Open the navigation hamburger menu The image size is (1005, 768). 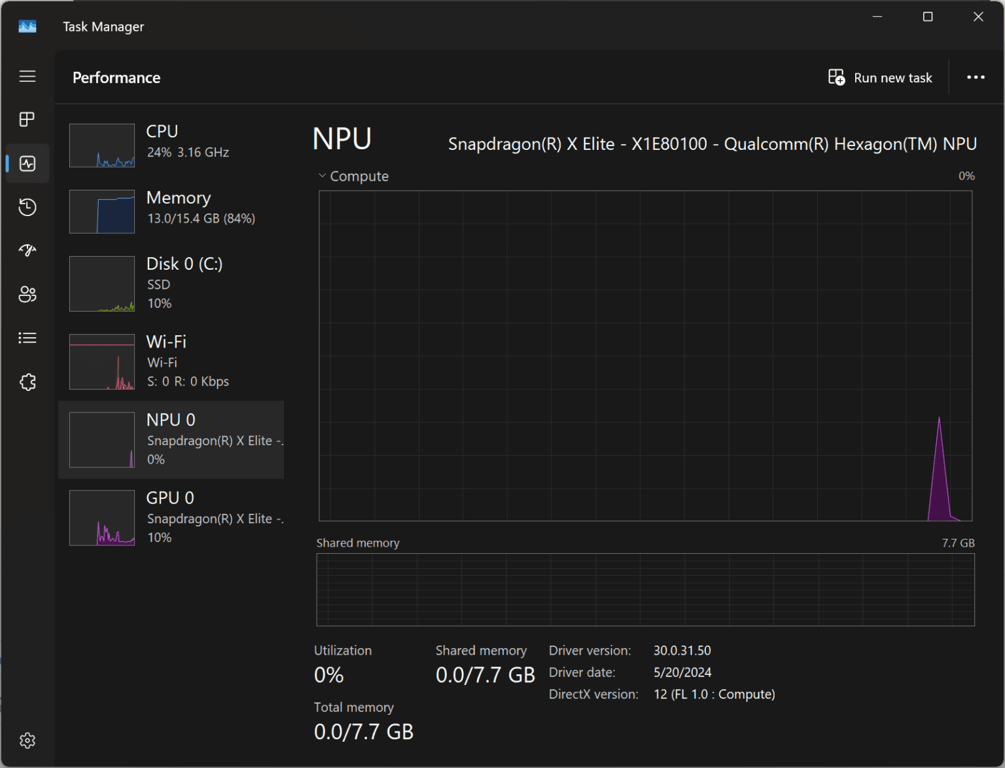point(27,76)
